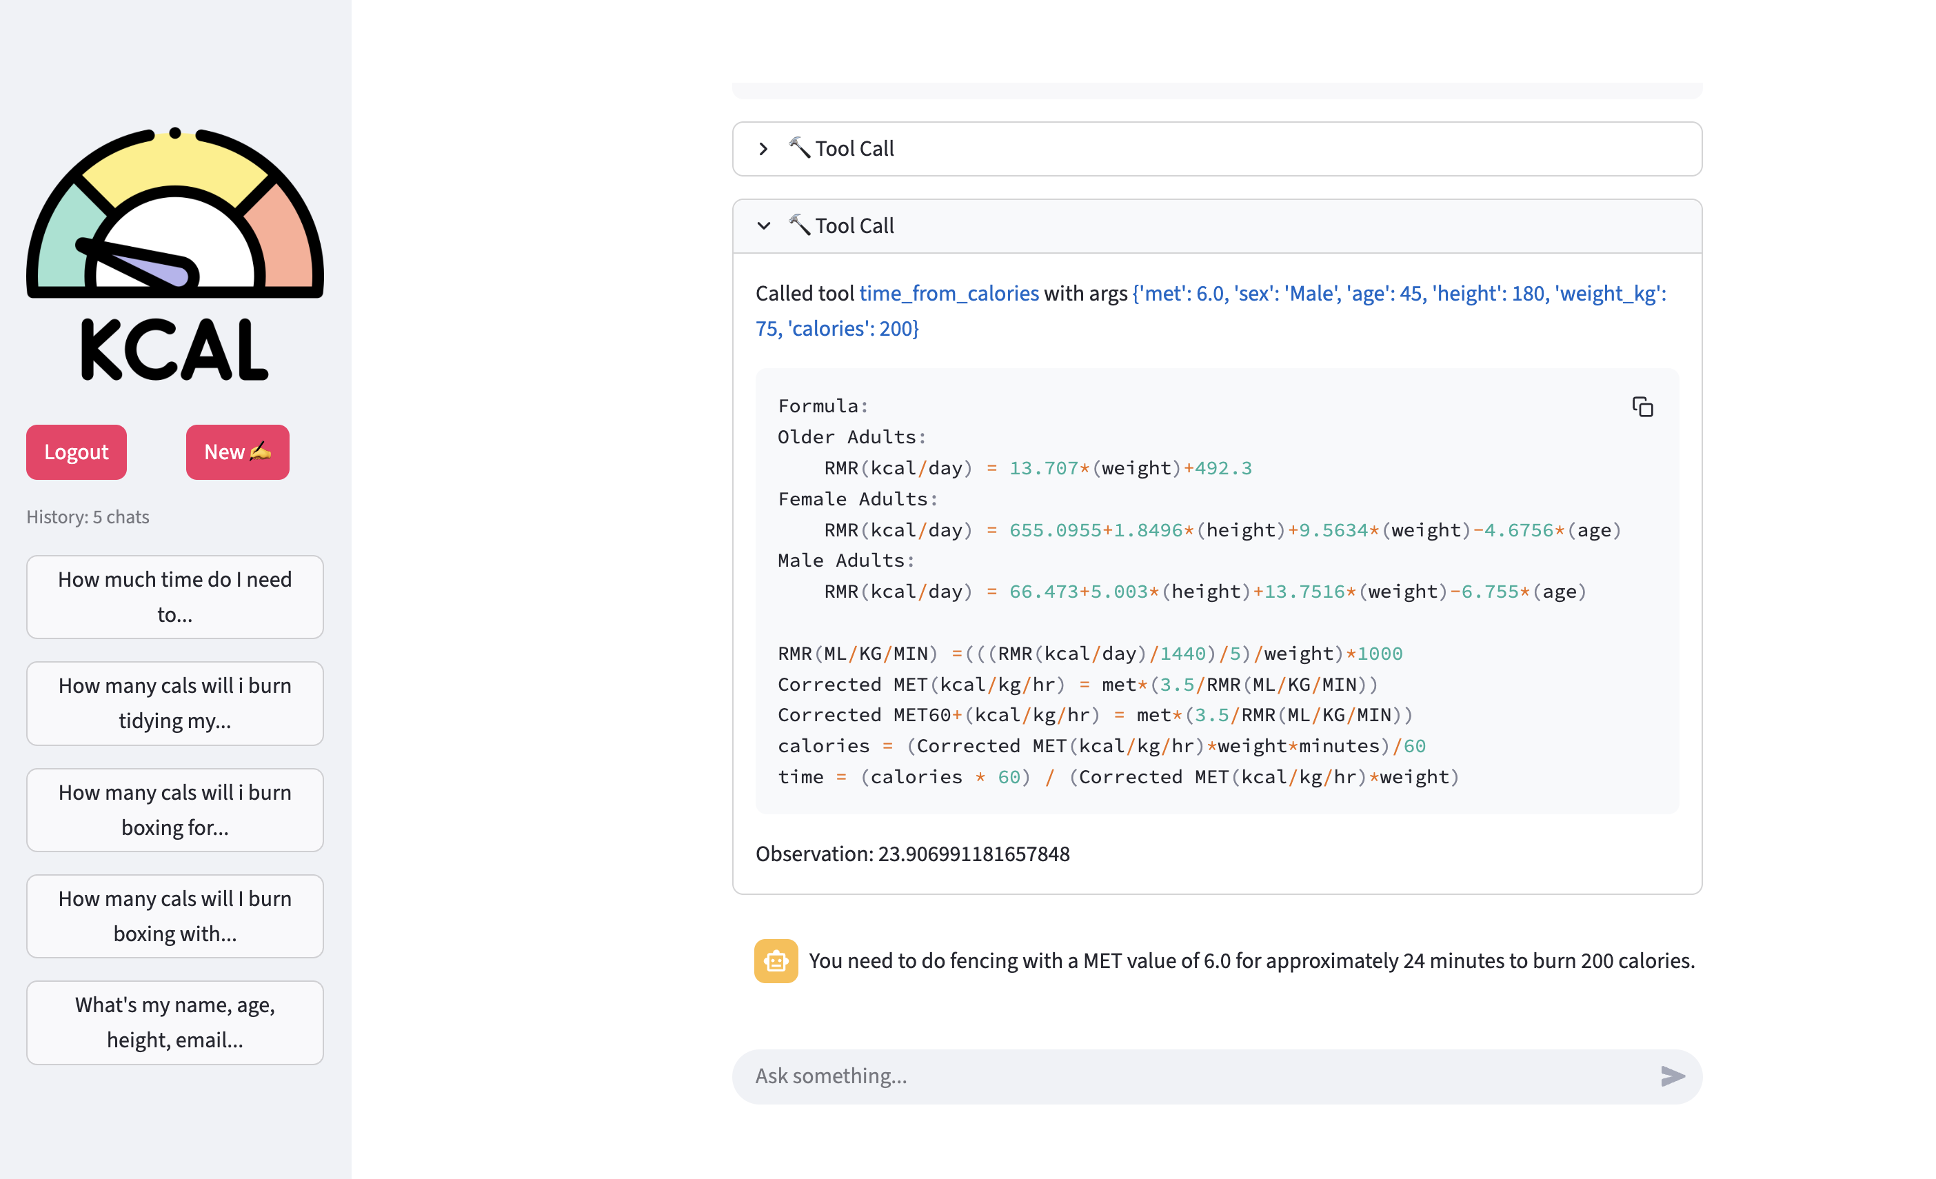Open chat 'What's my name, age, height, email...'
Screen dimensions: 1936x1179
174,1022
